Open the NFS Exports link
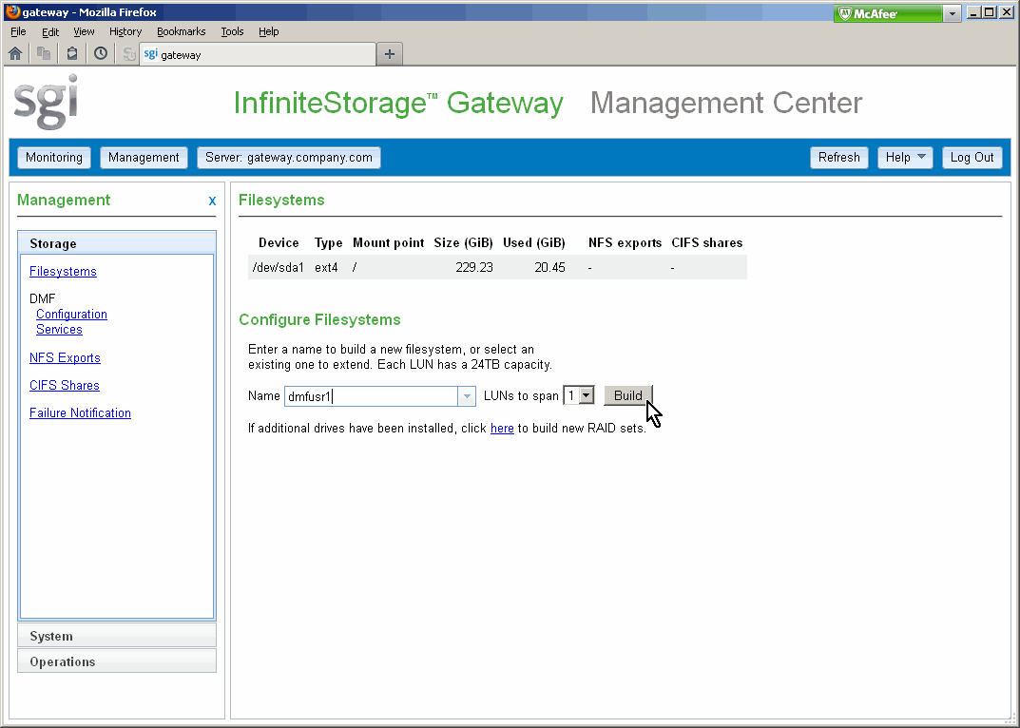Image resolution: width=1020 pixels, height=728 pixels. point(65,357)
